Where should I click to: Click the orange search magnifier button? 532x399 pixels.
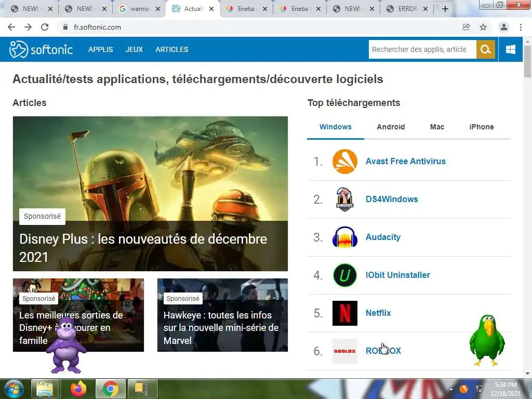tap(486, 49)
